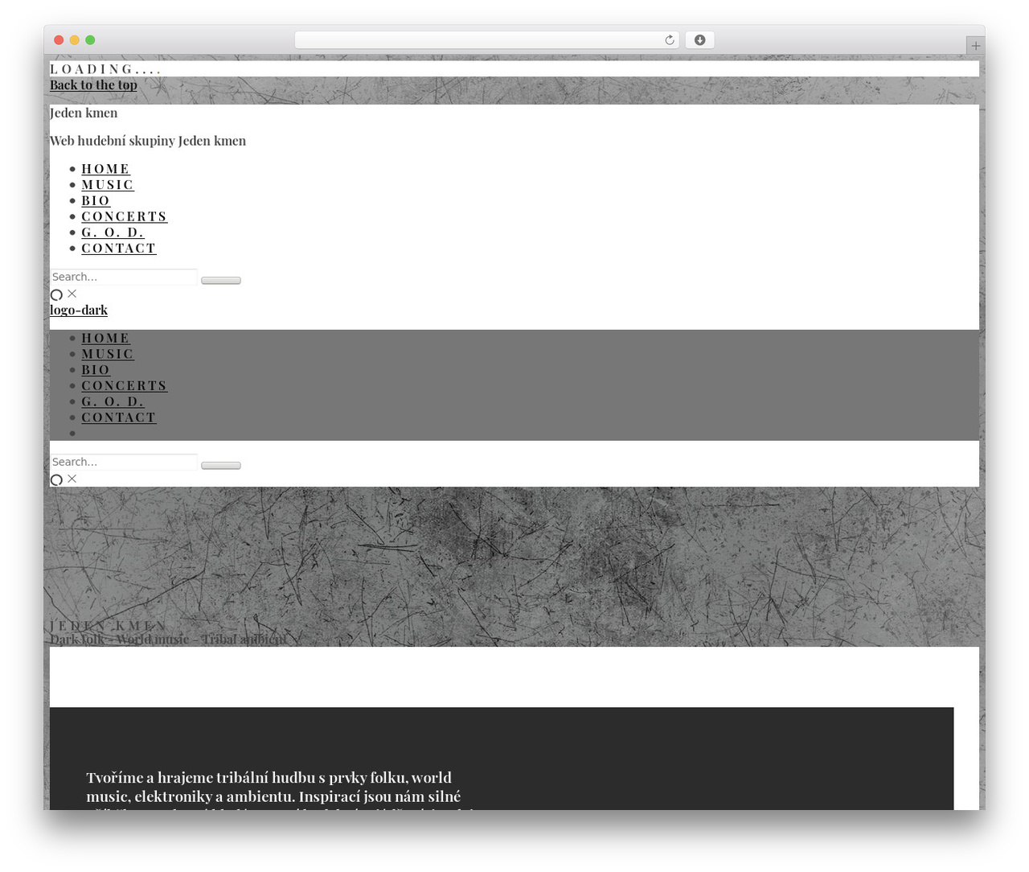The height and width of the screenshot is (872, 1029).
Task: Open BIO in the white-background menu
Action: point(96,200)
